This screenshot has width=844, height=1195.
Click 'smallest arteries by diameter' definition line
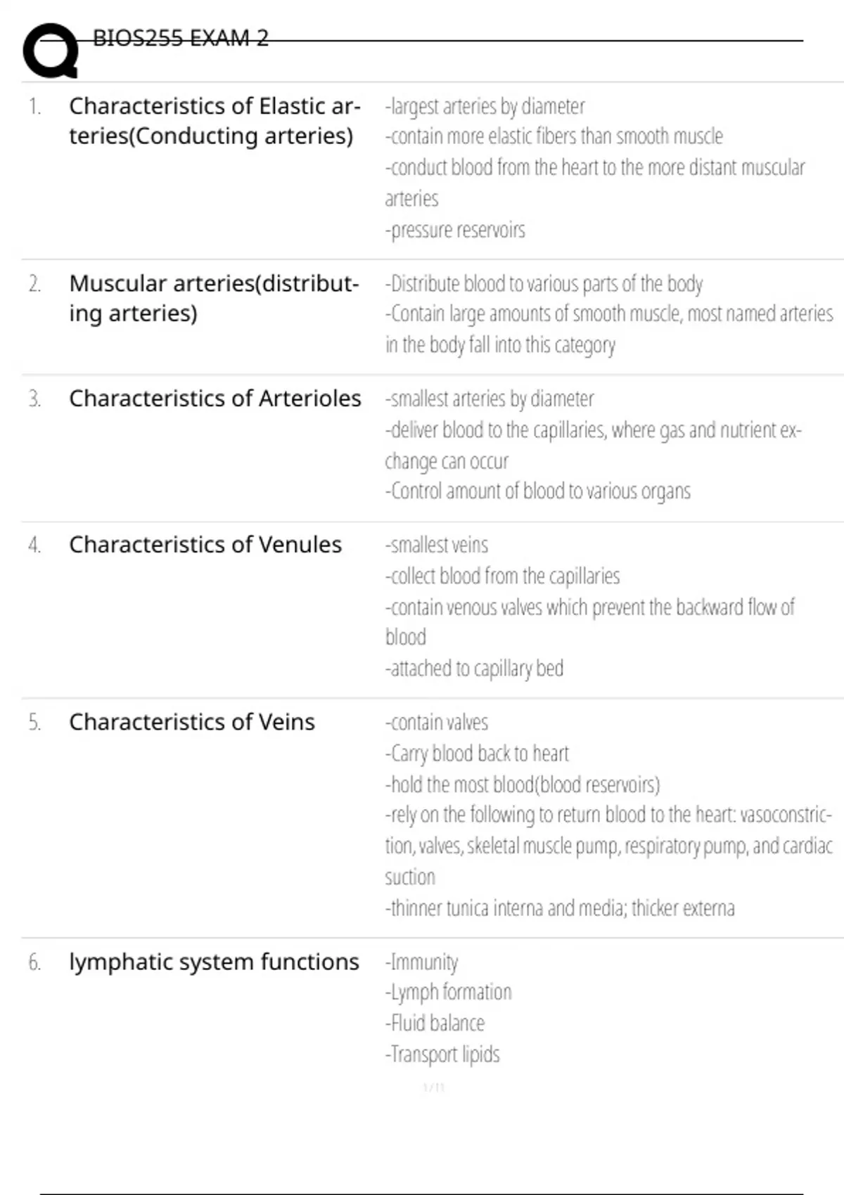click(x=490, y=399)
